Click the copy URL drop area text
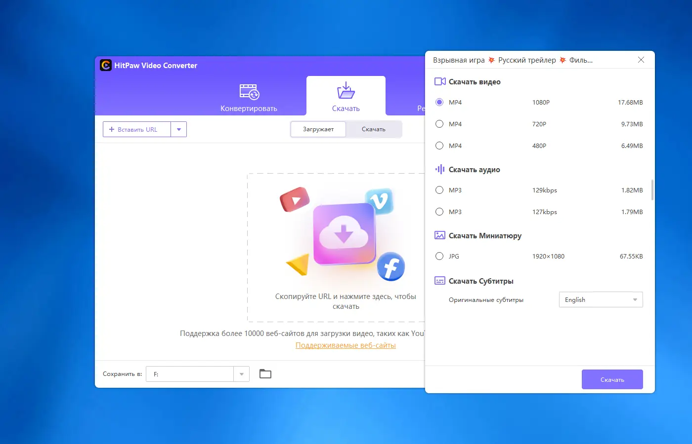The image size is (692, 444). pos(346,301)
